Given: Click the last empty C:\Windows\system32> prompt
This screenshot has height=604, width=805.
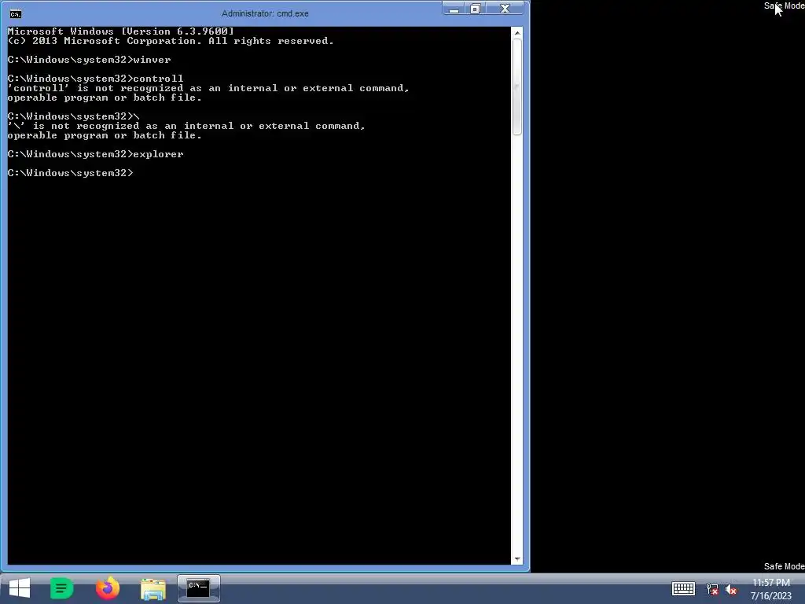Looking at the screenshot, I should [70, 173].
